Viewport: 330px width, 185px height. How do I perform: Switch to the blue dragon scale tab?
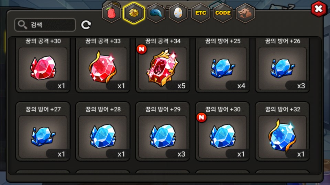(156, 13)
